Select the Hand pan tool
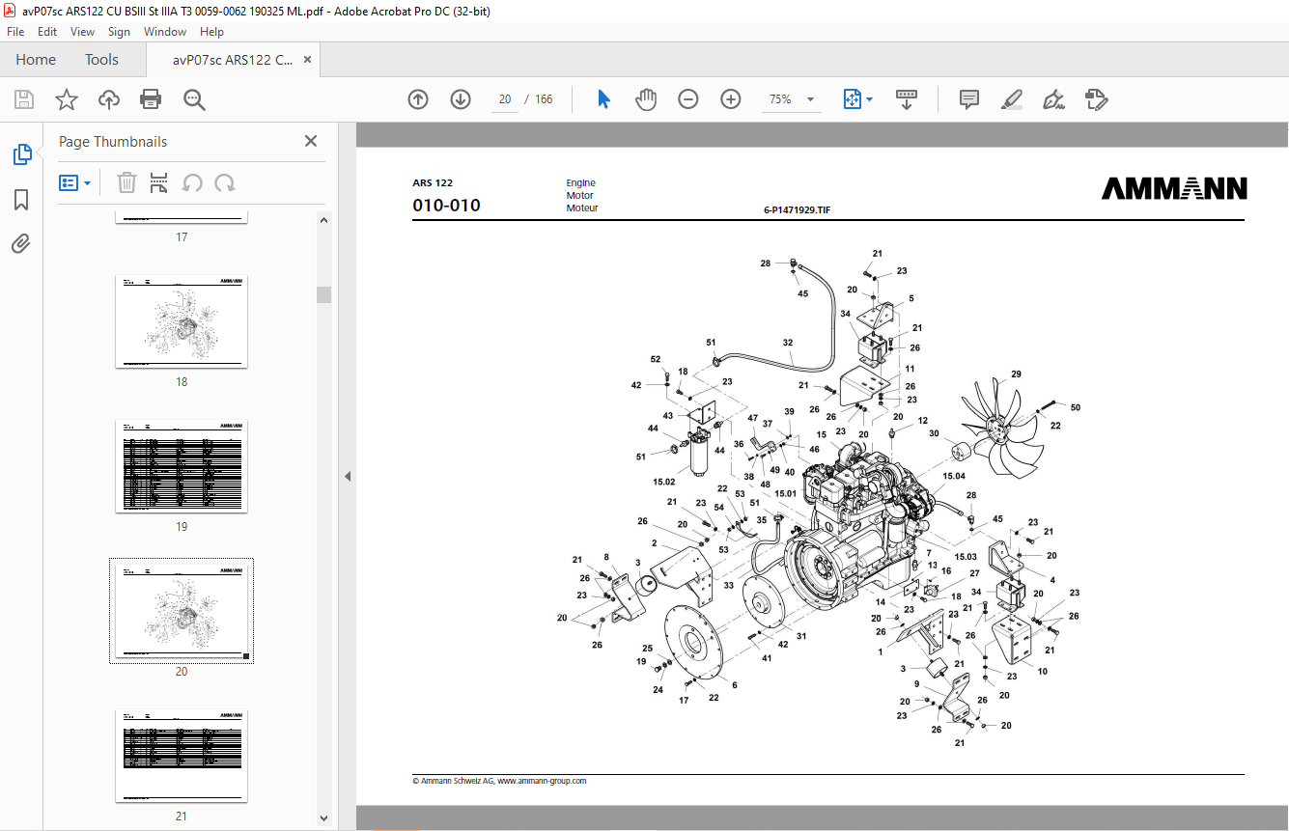 pos(646,99)
